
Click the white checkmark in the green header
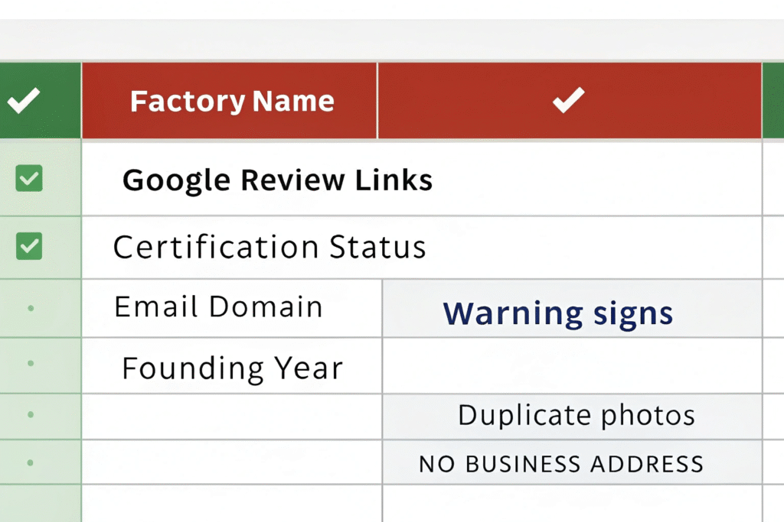tap(24, 101)
